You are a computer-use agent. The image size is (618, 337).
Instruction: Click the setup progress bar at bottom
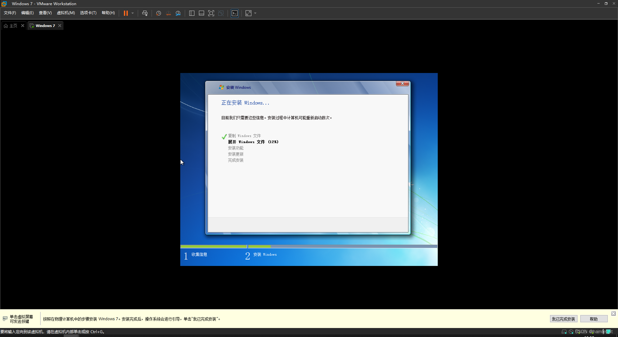[309, 246]
